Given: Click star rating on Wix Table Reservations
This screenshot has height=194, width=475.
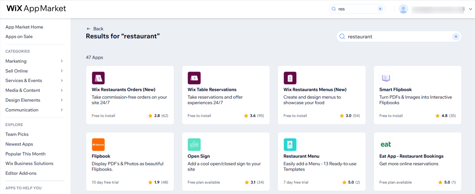Looking at the screenshot, I should [254, 116].
